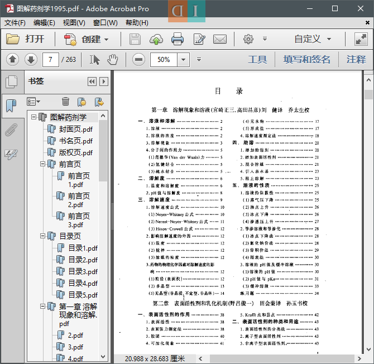Collapse the 图解药剂学 root bookmark

(33, 117)
